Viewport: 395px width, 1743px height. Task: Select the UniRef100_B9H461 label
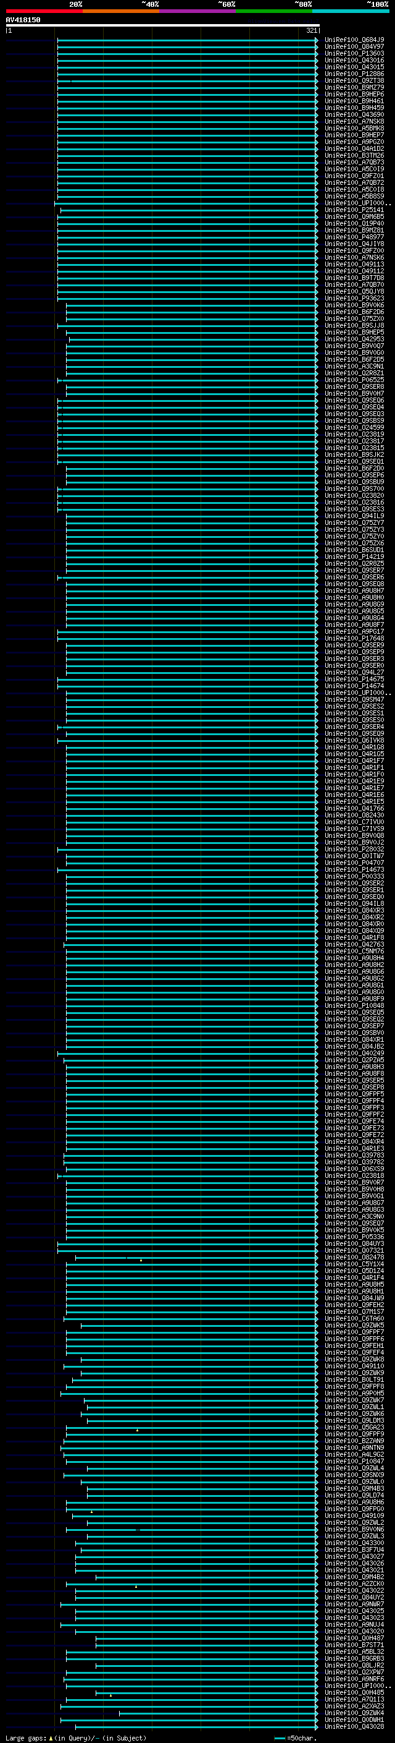point(354,101)
